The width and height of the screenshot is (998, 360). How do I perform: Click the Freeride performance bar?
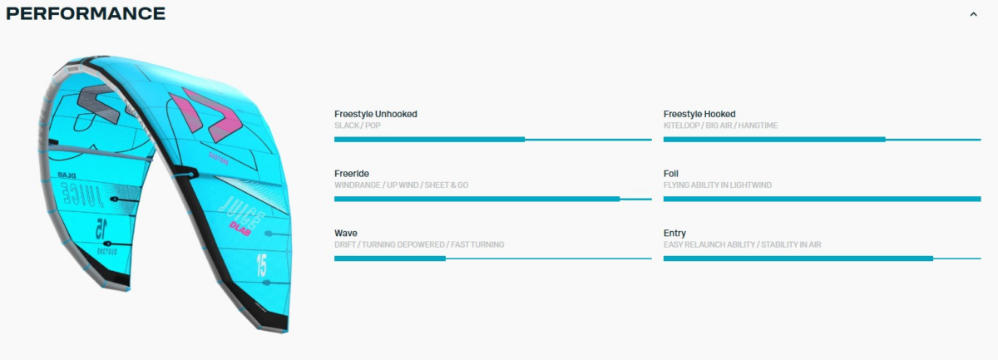pos(492,199)
